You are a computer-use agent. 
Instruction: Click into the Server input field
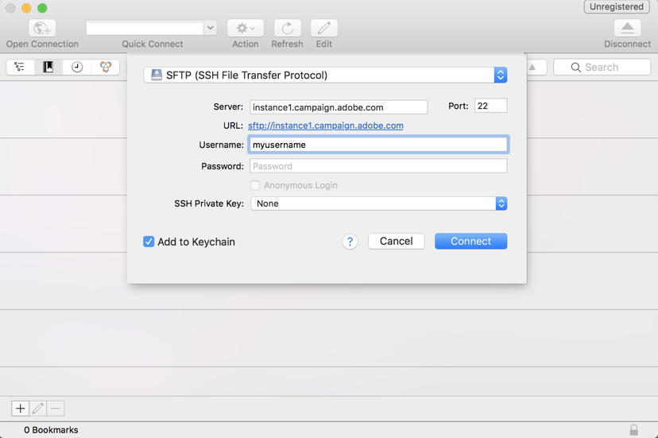coord(339,107)
